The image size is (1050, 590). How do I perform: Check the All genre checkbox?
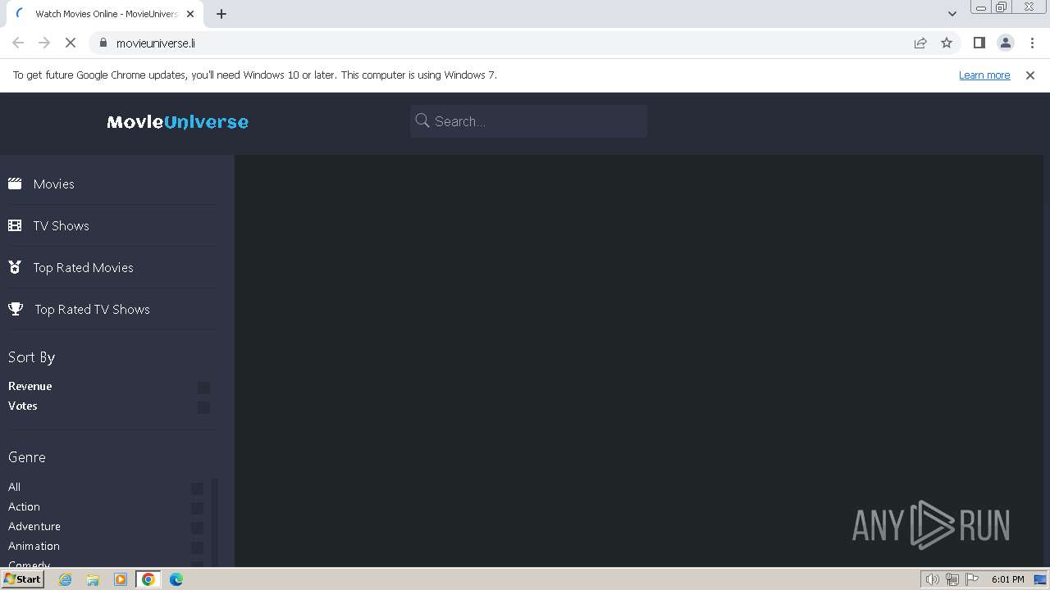(x=197, y=488)
